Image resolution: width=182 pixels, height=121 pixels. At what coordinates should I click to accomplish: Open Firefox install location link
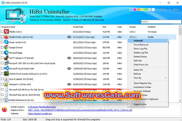42,107
